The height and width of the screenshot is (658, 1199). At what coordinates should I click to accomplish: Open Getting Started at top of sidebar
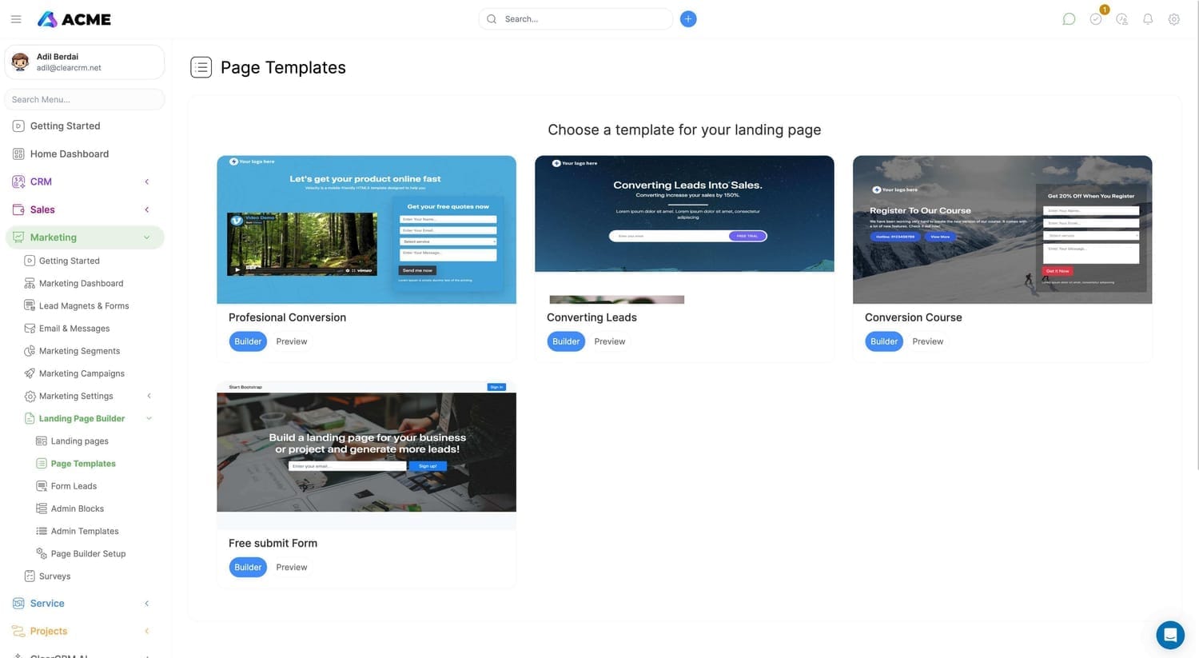pyautogui.click(x=65, y=126)
